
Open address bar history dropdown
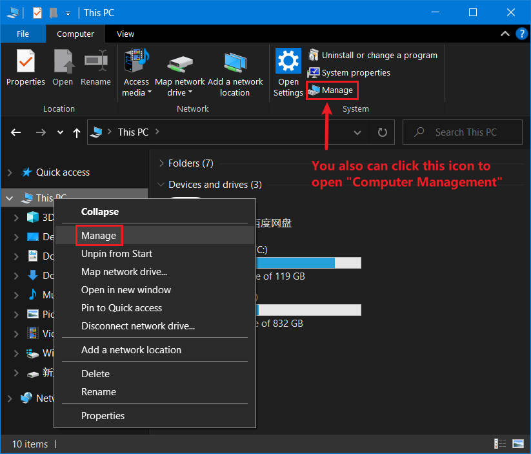(x=358, y=132)
